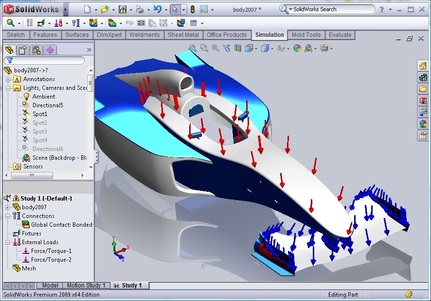Click the Select cursor tool
Screen dimensions: 431x301
tap(175, 9)
